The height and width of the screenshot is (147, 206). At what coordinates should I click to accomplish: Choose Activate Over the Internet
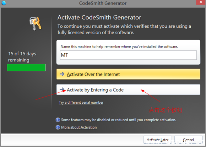click(128, 74)
